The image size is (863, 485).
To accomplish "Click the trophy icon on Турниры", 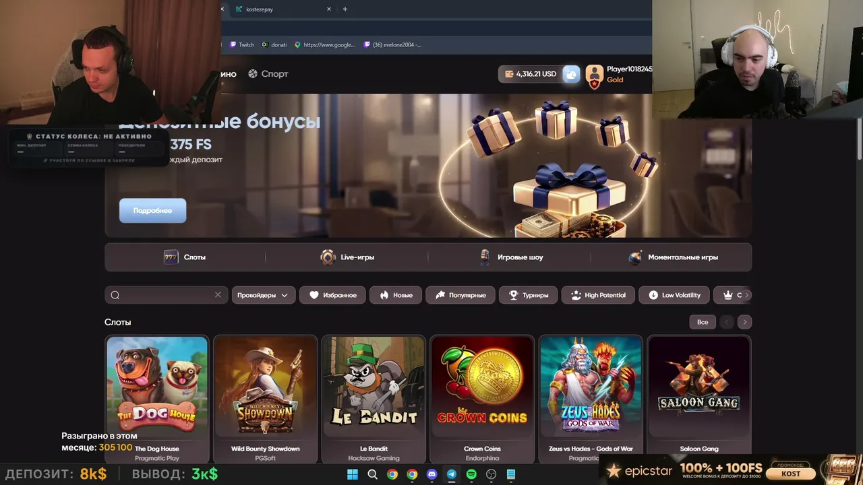I will [x=514, y=295].
